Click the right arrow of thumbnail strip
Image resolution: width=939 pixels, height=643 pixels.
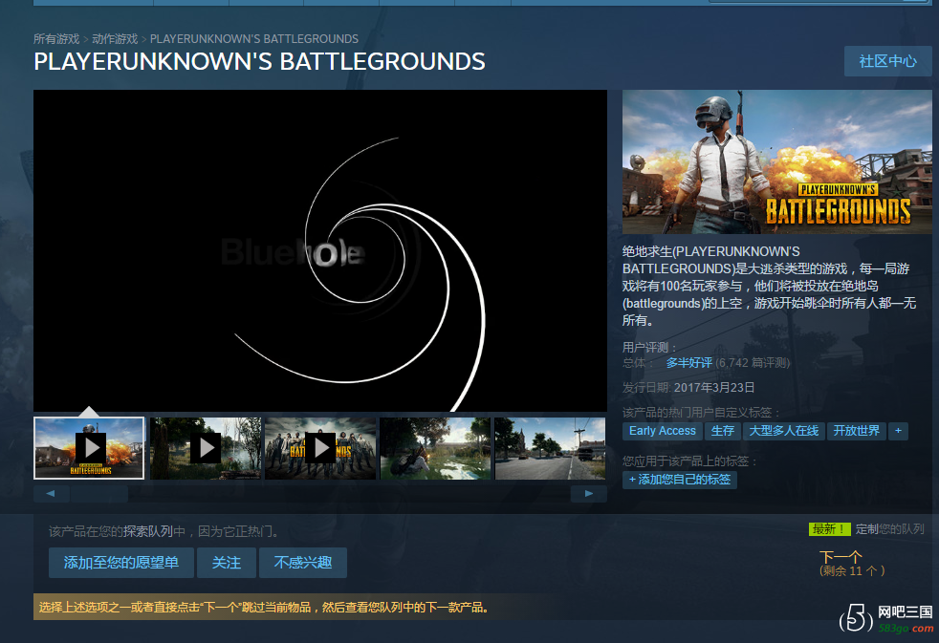(589, 493)
